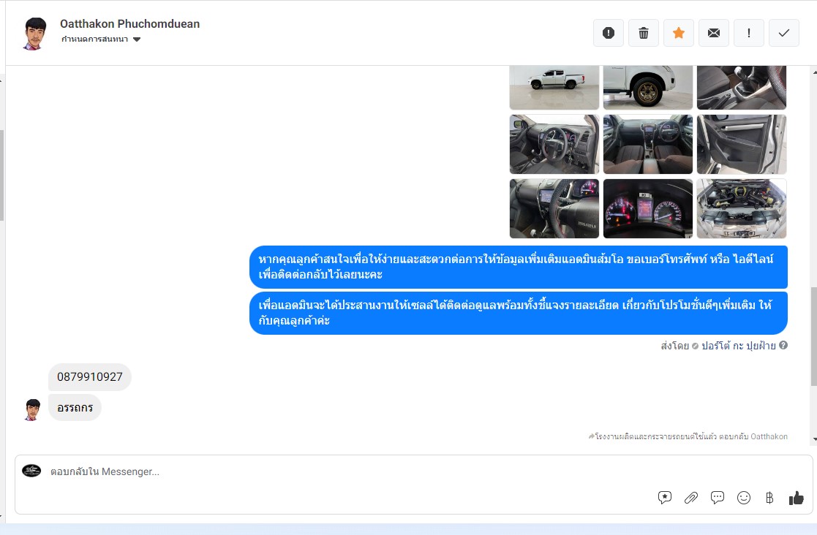Open the engine bay photo thumbnail

[x=742, y=209]
